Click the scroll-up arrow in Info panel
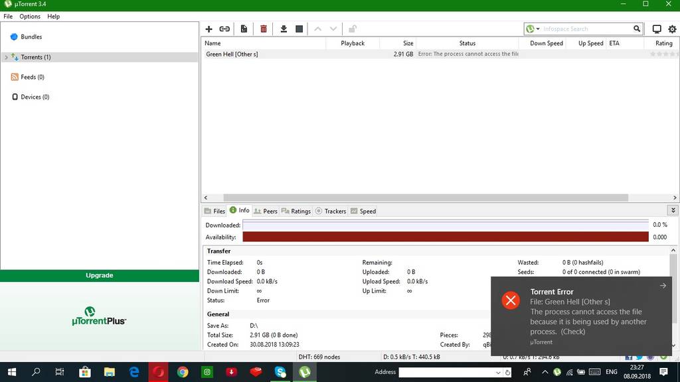 point(673,250)
